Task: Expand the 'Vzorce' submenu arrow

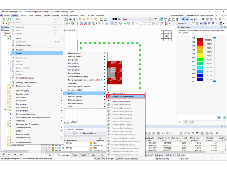Action: tap(105, 106)
